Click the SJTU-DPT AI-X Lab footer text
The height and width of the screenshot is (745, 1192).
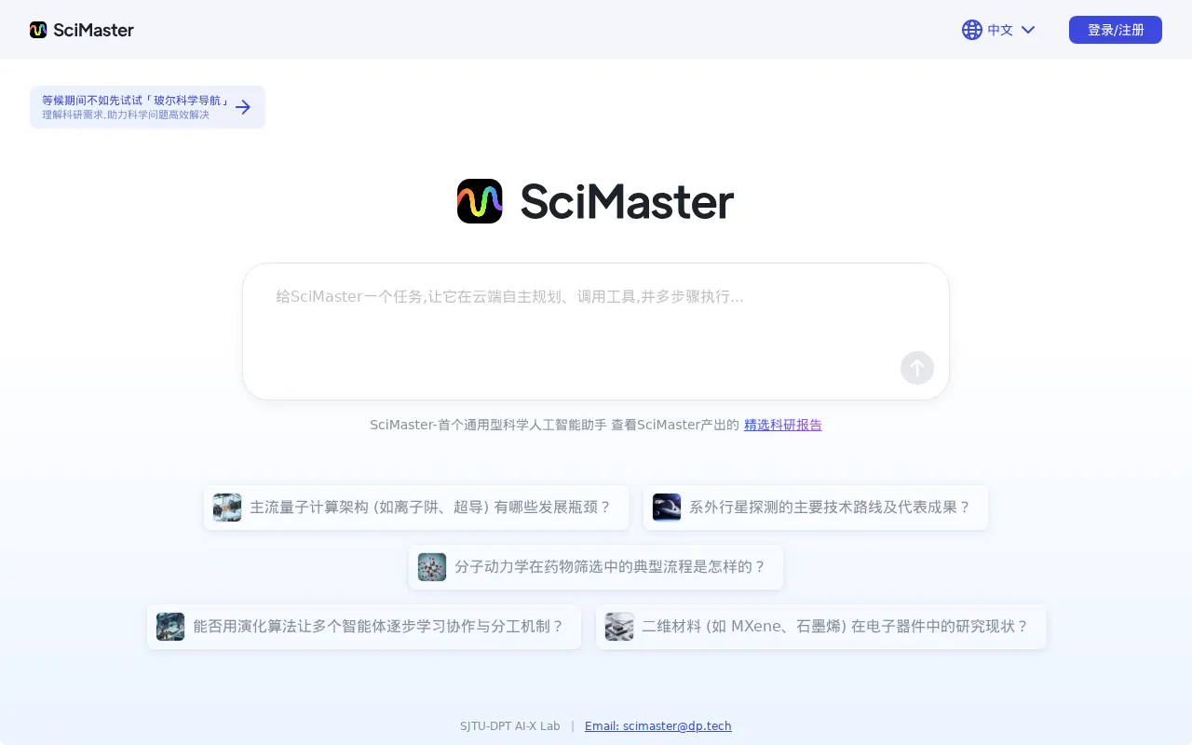click(x=510, y=726)
